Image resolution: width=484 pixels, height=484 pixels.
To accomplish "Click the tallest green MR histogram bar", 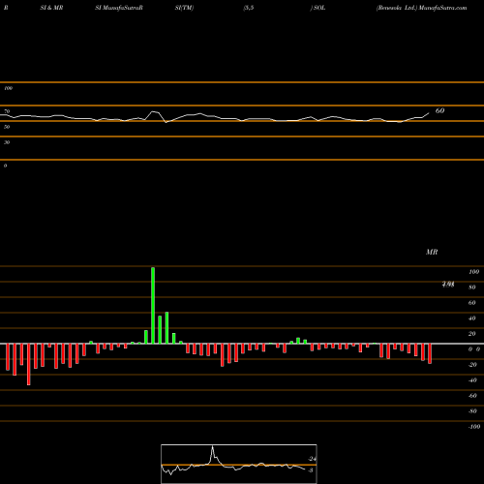I will point(153,305).
